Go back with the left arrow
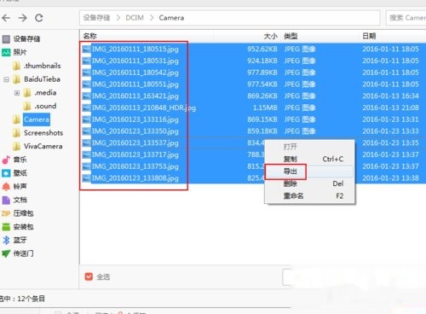This screenshot has height=314, width=426. 6,18
